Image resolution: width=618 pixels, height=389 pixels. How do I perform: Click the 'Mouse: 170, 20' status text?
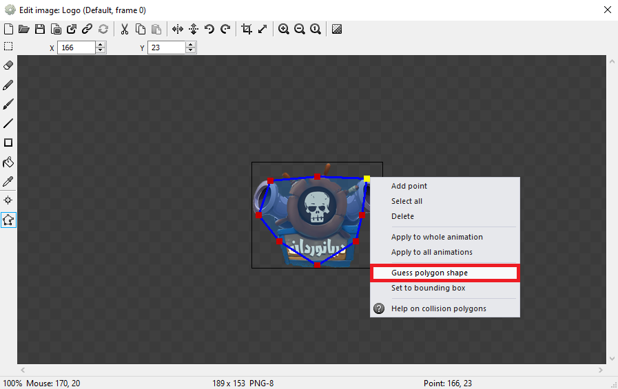[53, 383]
